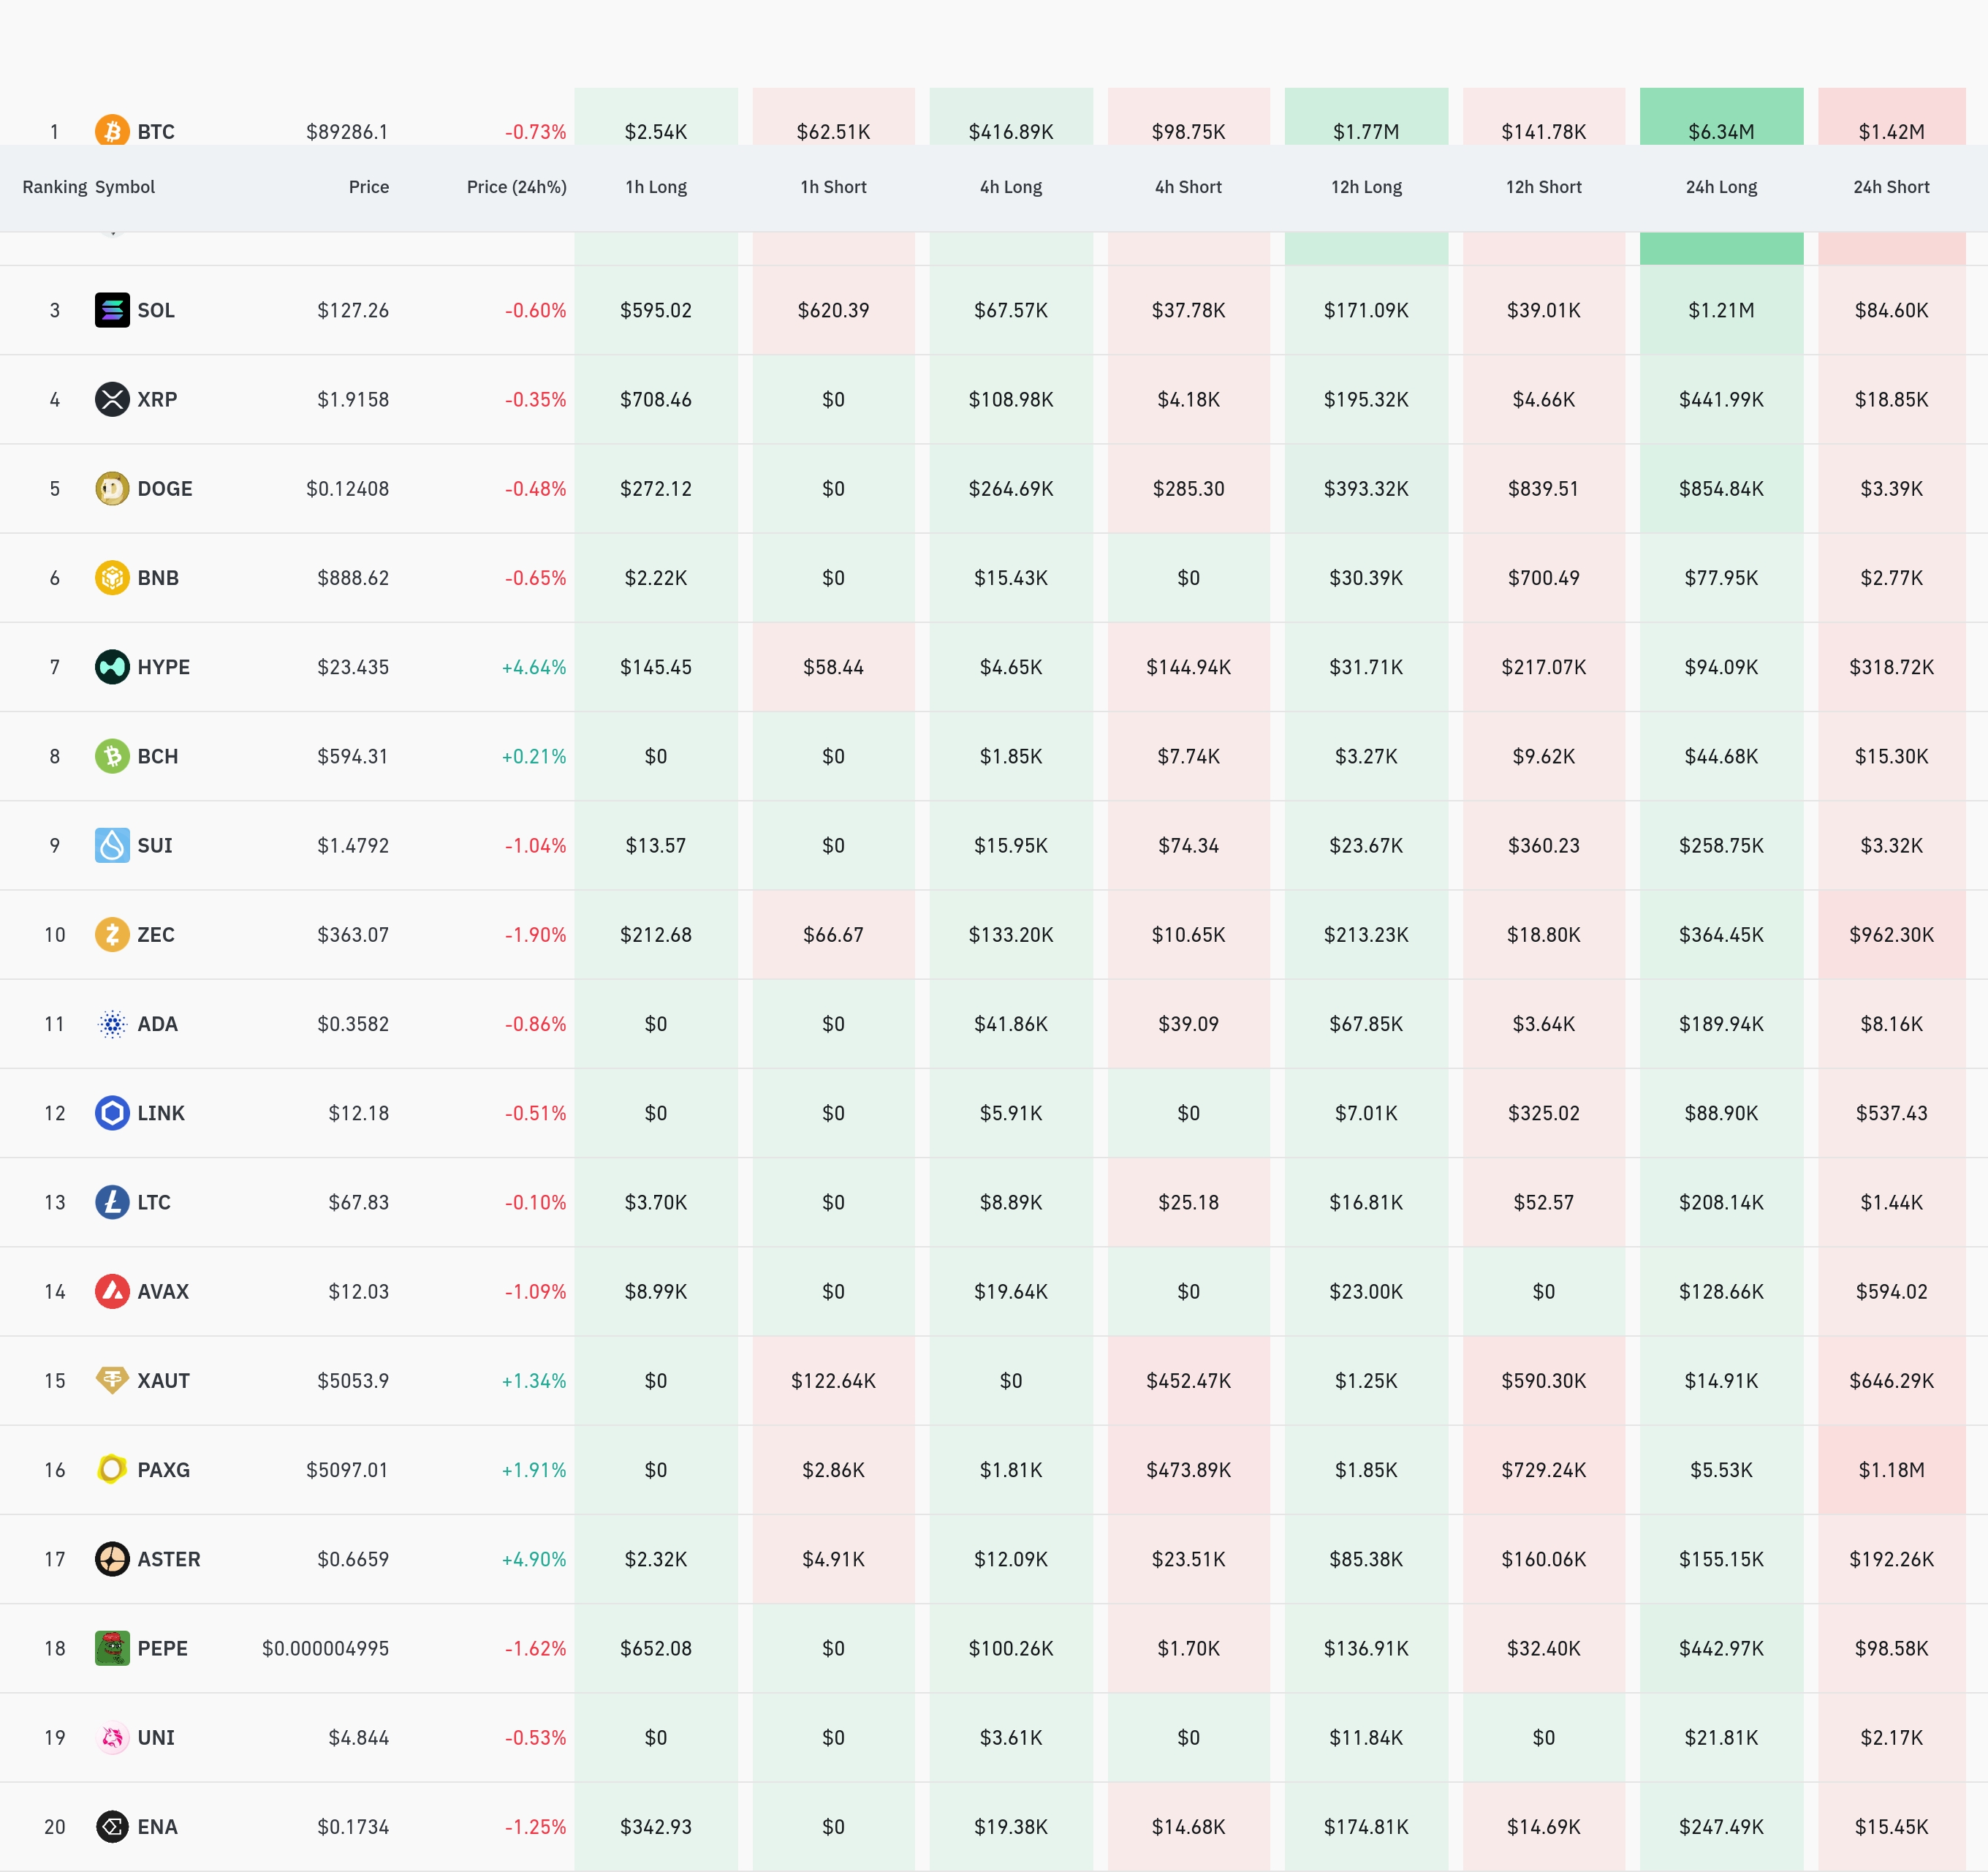The height and width of the screenshot is (1872, 1988).
Task: Sort by Price (24h%) column header
Action: click(x=516, y=187)
